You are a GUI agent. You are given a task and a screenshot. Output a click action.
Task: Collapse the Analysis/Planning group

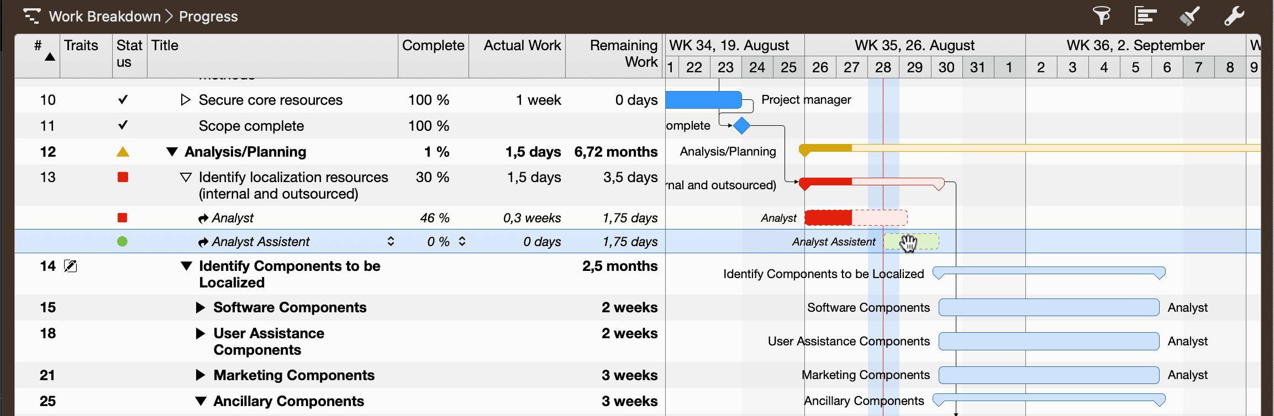click(172, 152)
